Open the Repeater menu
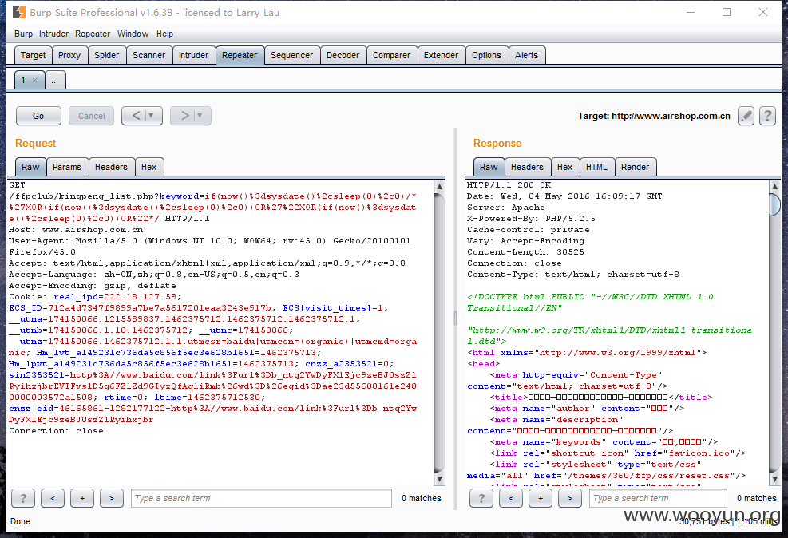The width and height of the screenshot is (788, 538). point(93,34)
